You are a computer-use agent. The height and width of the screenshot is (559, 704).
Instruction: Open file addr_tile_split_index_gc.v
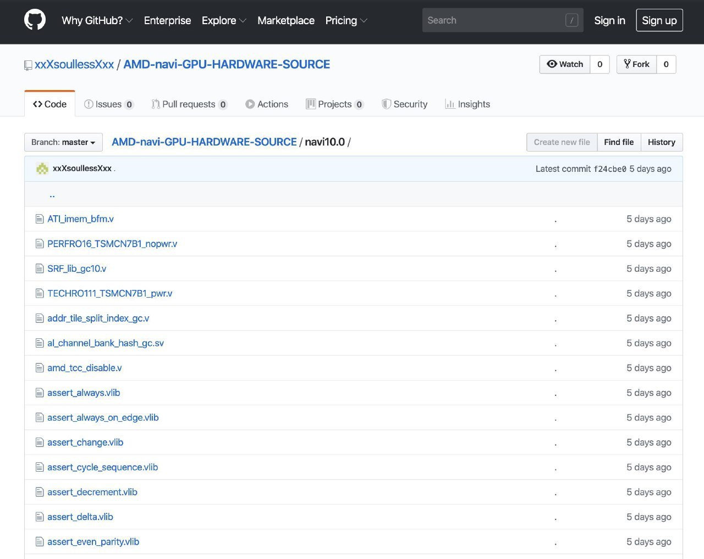[98, 318]
